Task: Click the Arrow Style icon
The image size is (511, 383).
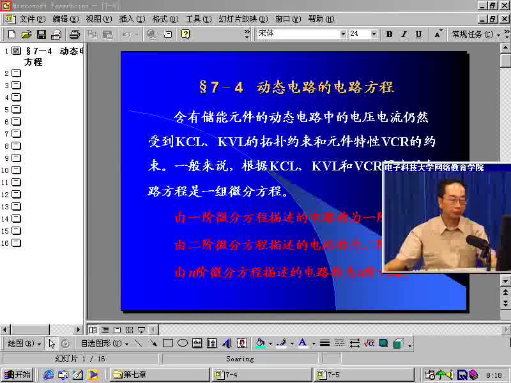Action: (355, 343)
